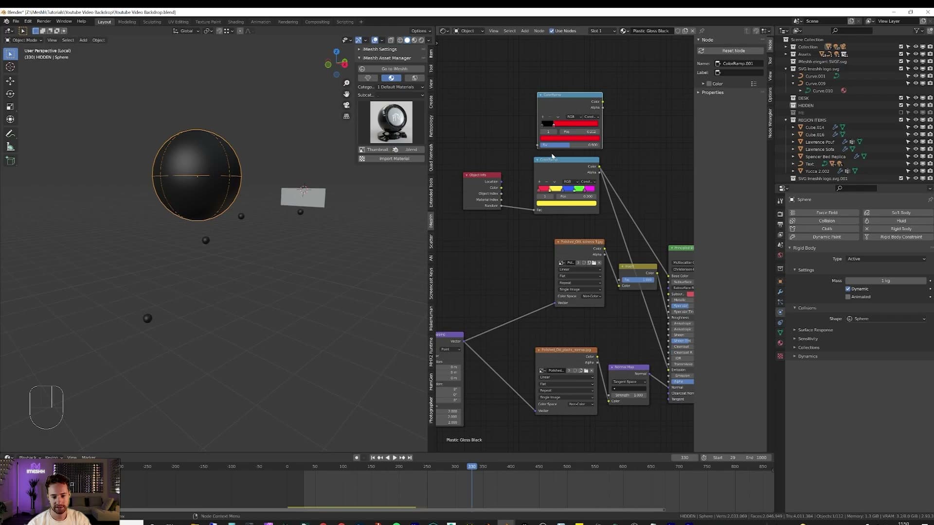The width and height of the screenshot is (934, 525).
Task: Activate the Rotate tool
Action: tap(10, 94)
